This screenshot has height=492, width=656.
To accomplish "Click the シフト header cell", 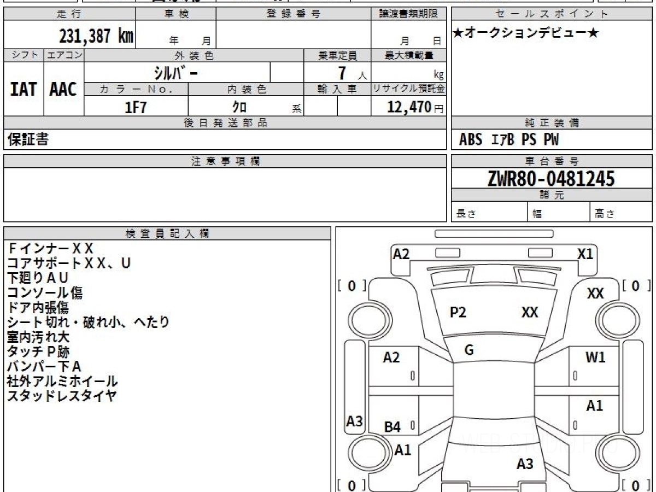I will point(24,55).
